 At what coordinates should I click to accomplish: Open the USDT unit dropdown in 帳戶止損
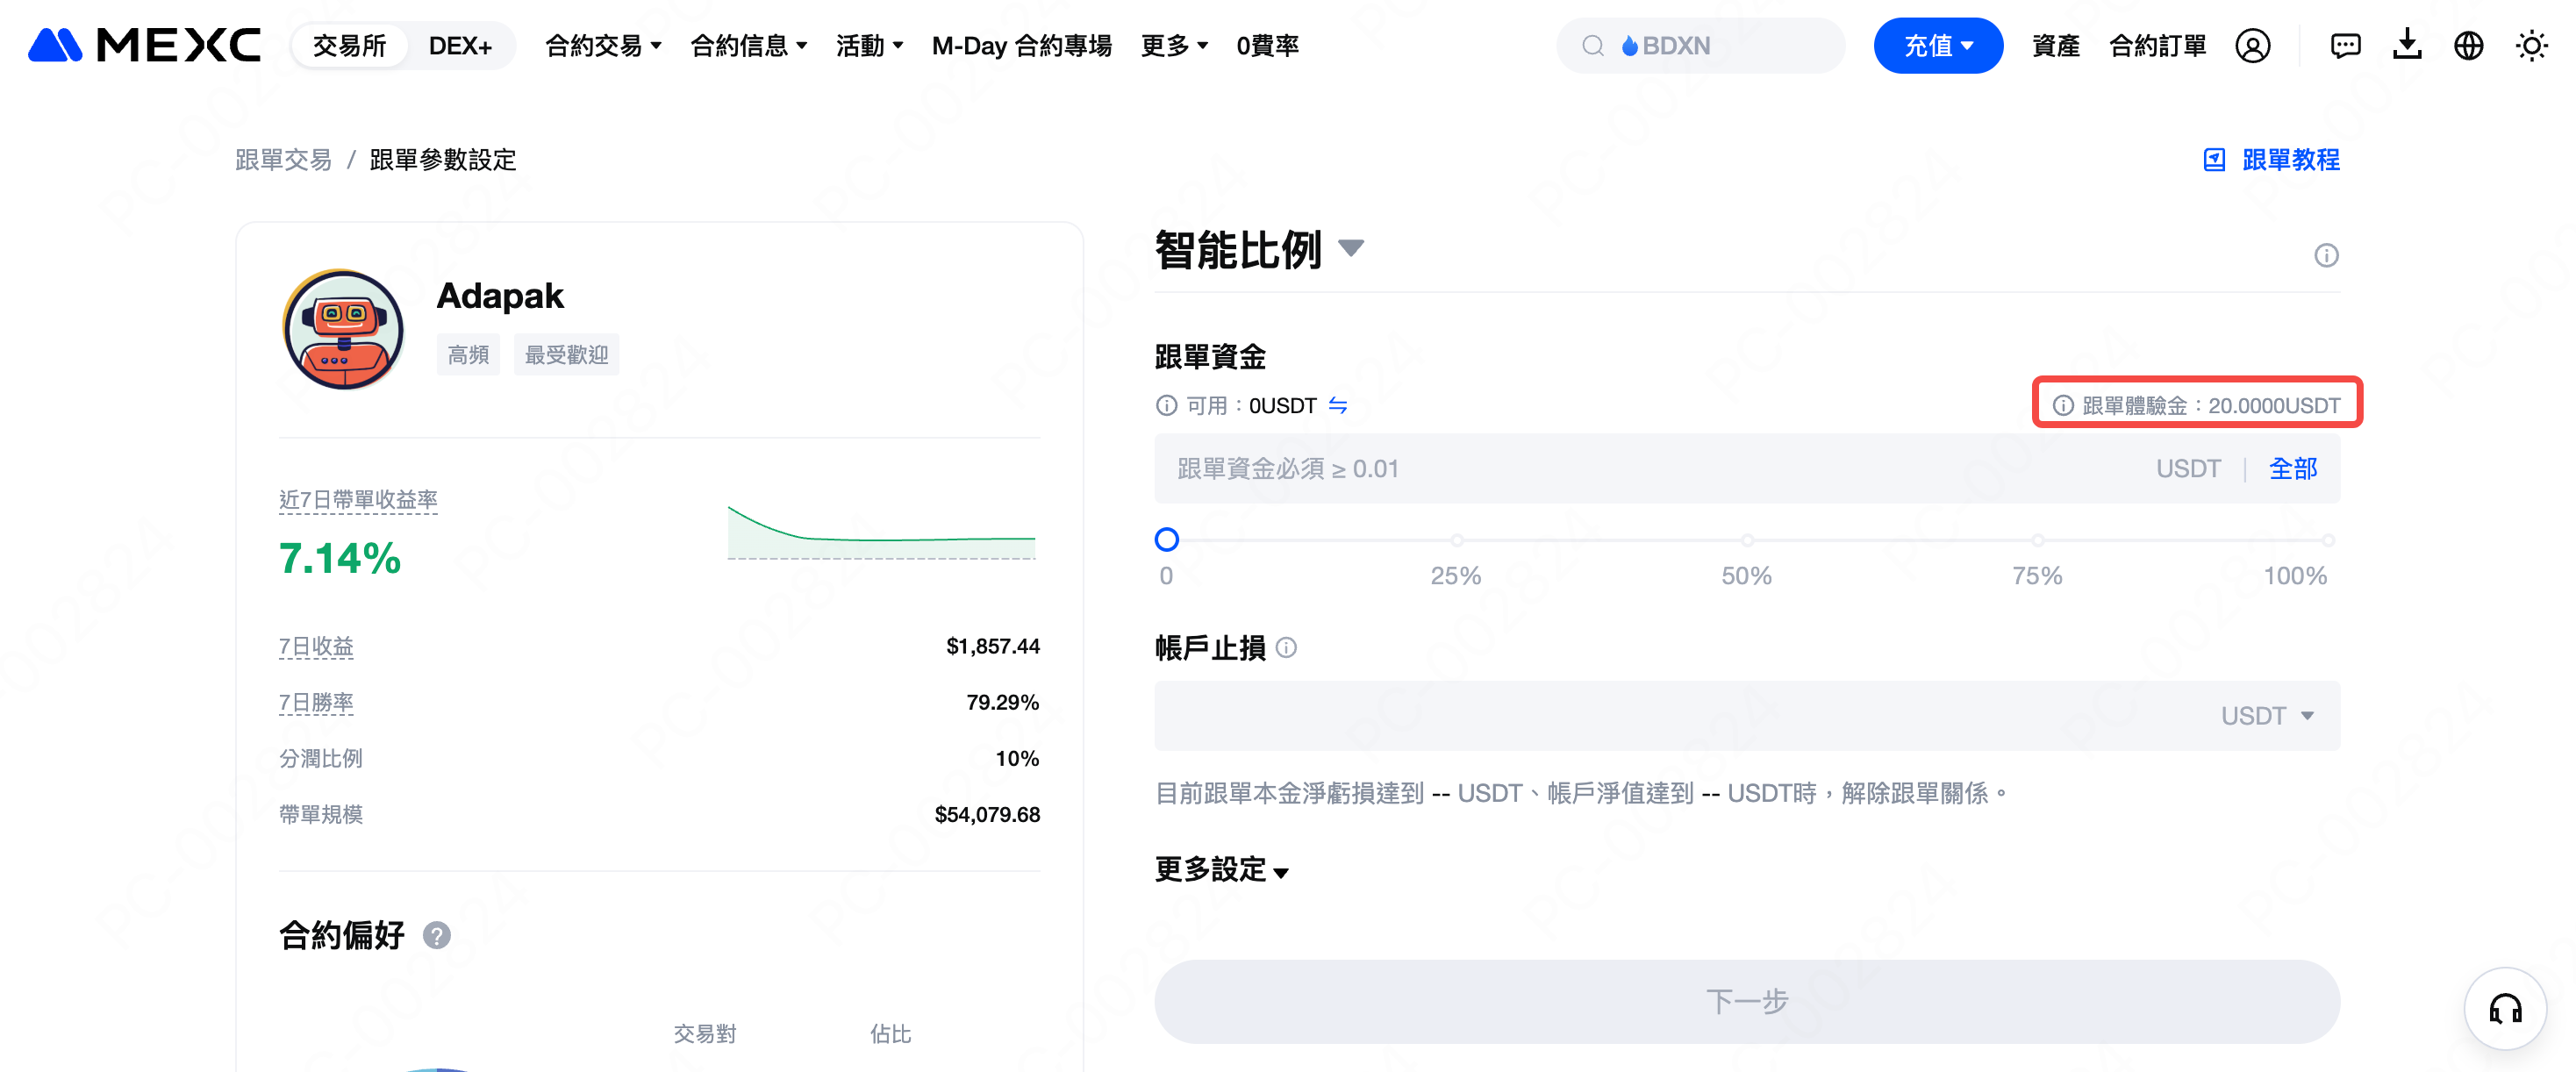pos(2267,716)
